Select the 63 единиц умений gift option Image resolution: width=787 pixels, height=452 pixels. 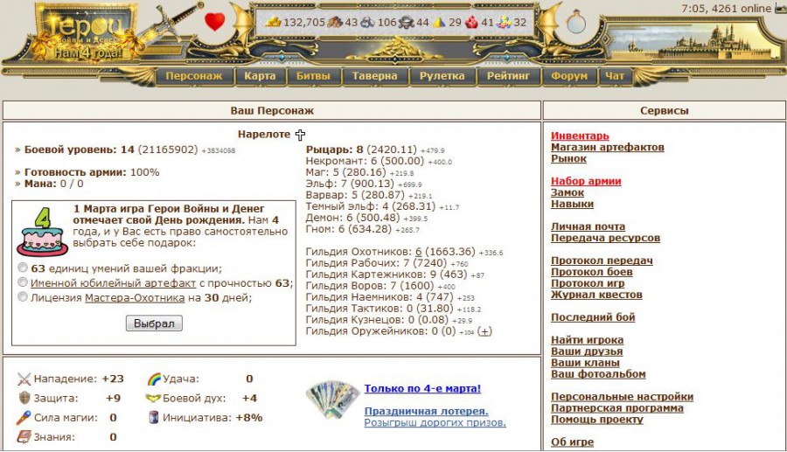point(22,267)
